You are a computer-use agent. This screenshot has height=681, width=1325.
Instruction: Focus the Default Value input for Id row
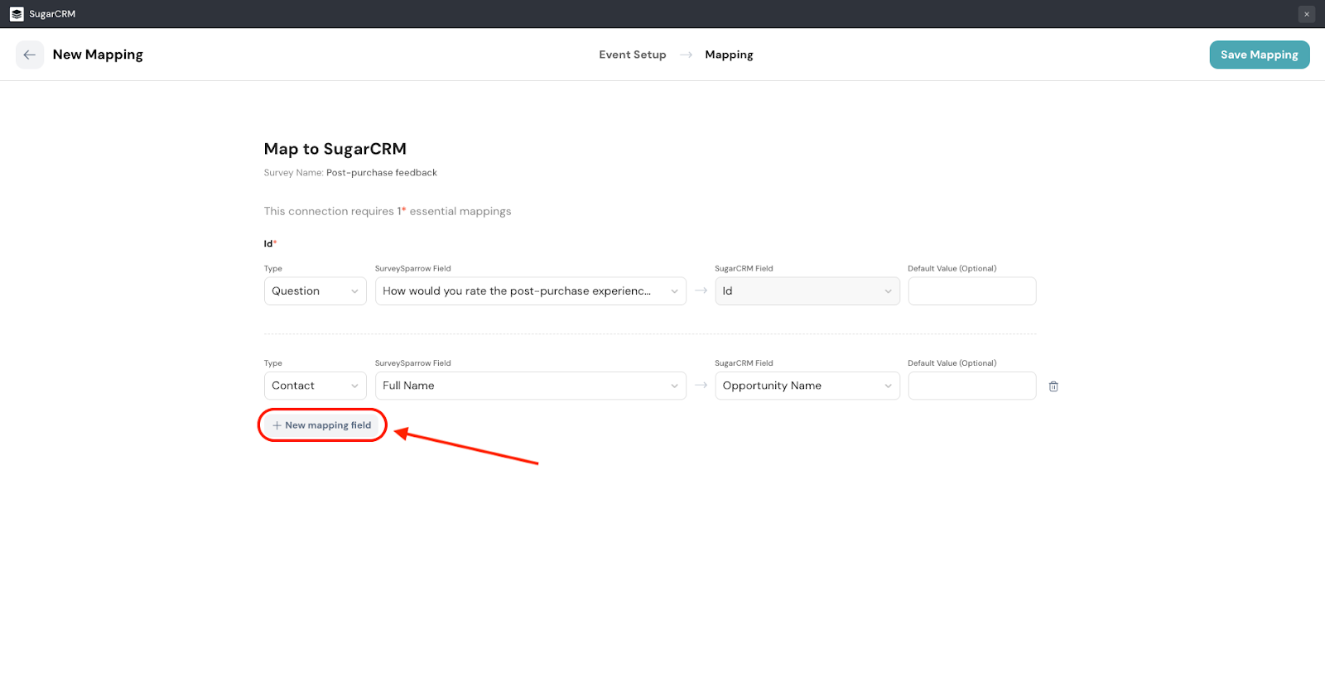click(x=971, y=291)
